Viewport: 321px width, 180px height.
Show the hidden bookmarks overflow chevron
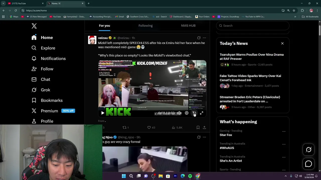pyautogui.click(x=295, y=17)
